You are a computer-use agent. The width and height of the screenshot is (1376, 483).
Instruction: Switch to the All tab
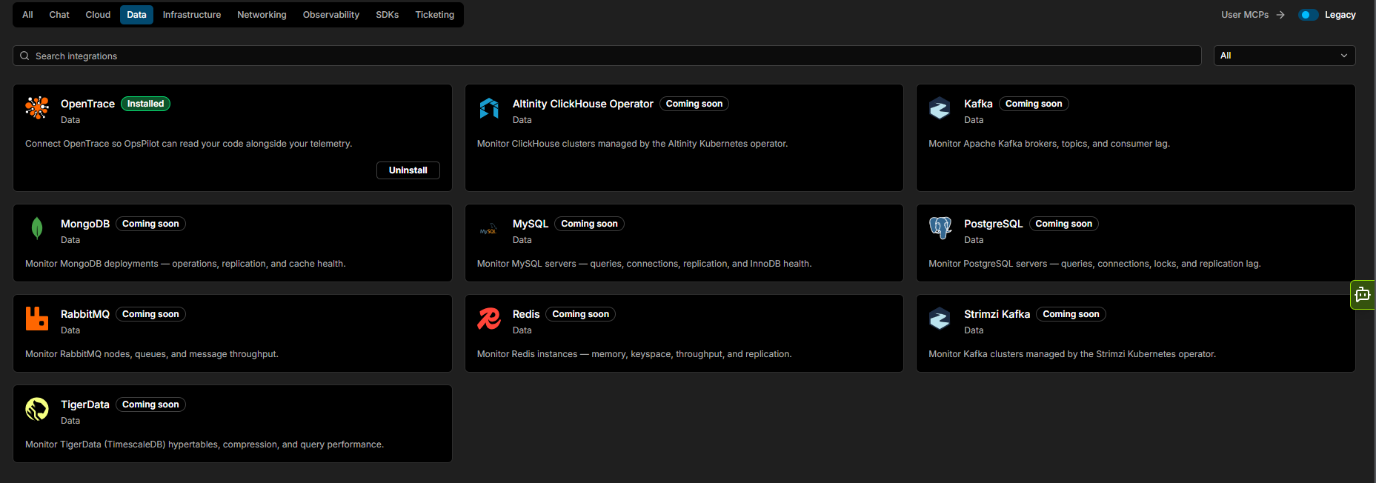[x=27, y=15]
